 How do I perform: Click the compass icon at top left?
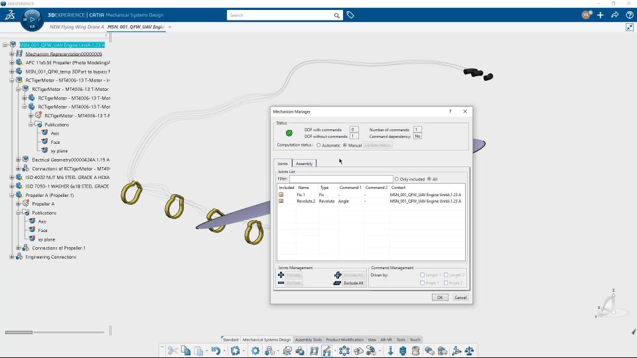pos(32,19)
